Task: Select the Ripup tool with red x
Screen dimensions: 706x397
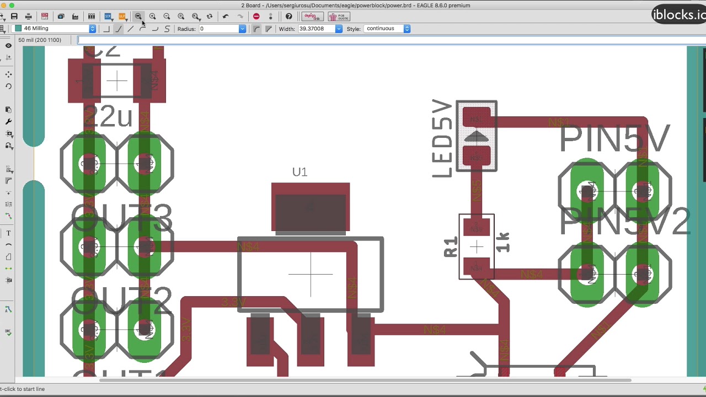Action: tap(8, 216)
